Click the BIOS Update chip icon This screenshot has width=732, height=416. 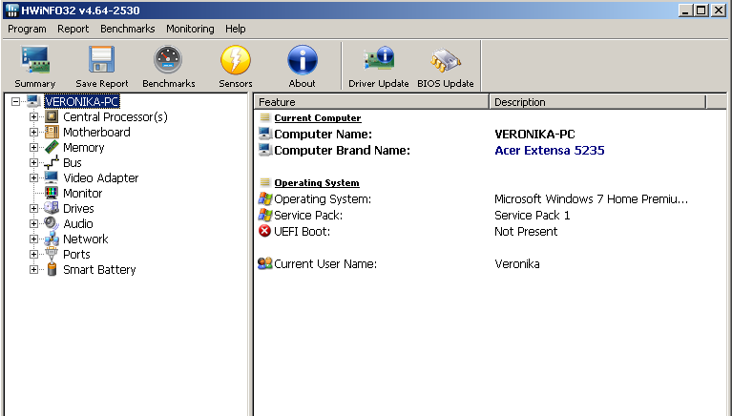[x=445, y=66]
